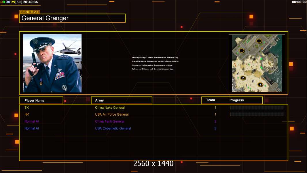Click the 'Falcons and Chimeras' line

click(x=153, y=69)
